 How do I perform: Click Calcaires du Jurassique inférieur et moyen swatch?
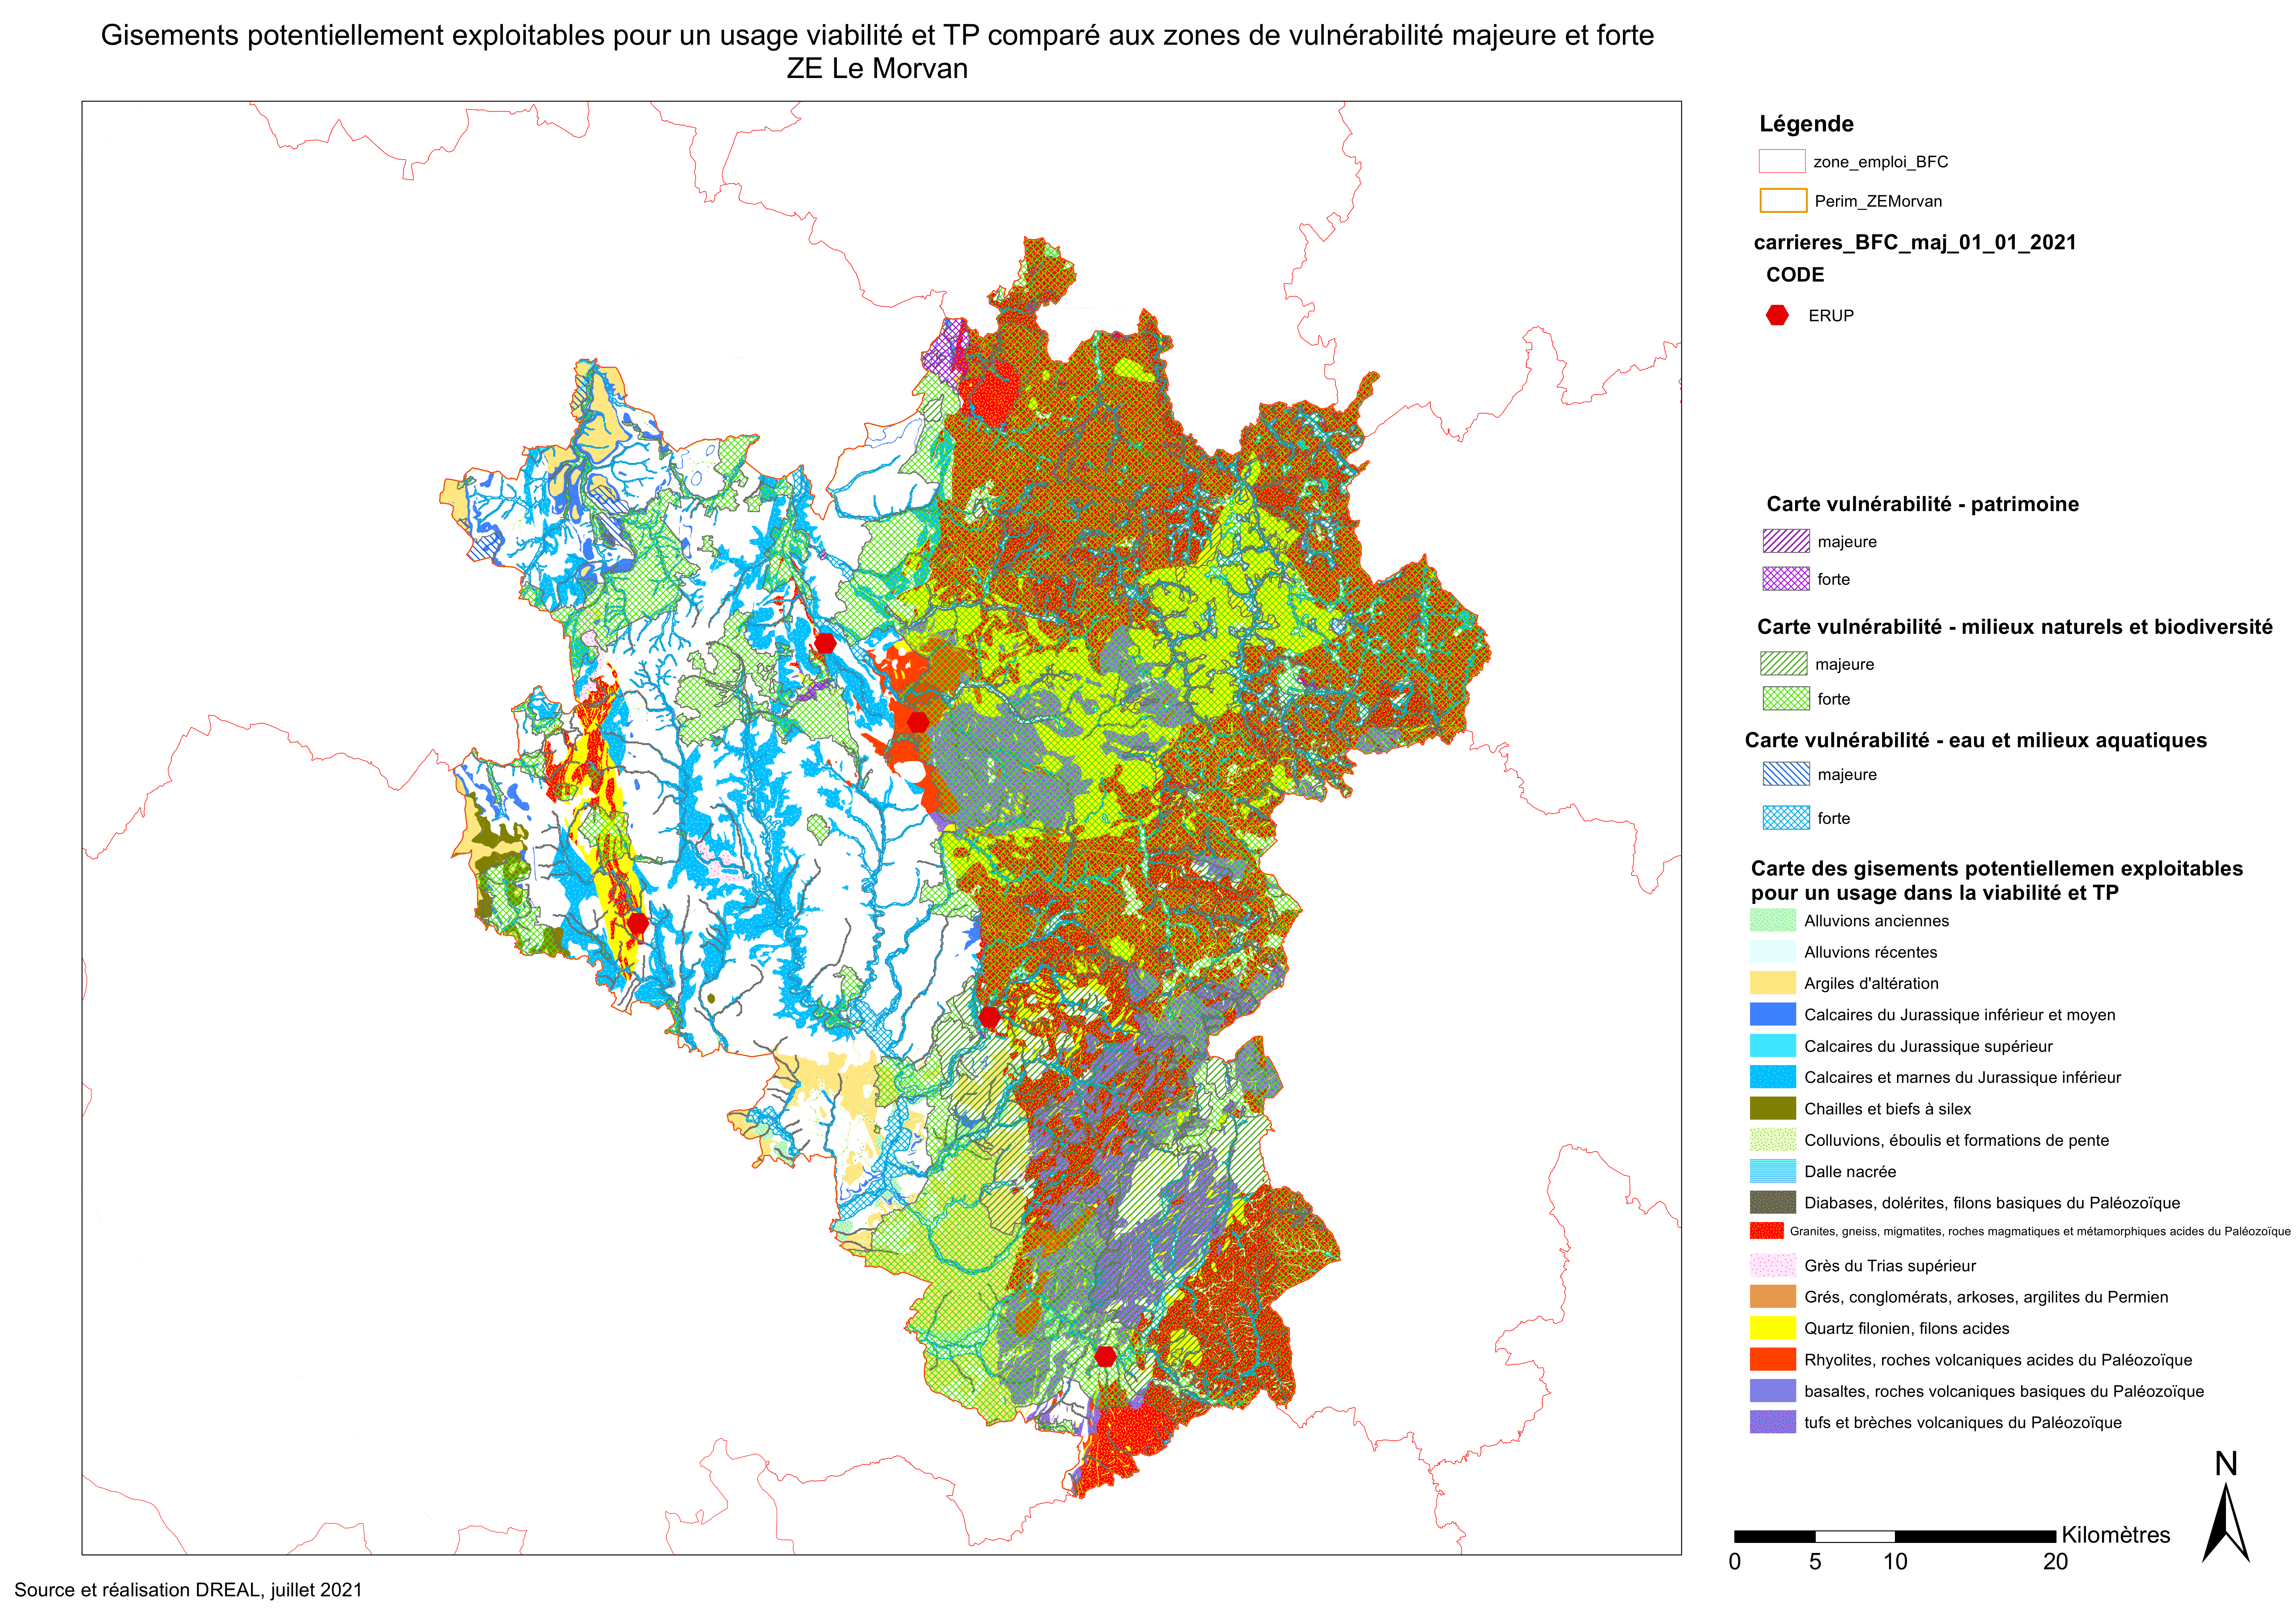coord(1773,1014)
